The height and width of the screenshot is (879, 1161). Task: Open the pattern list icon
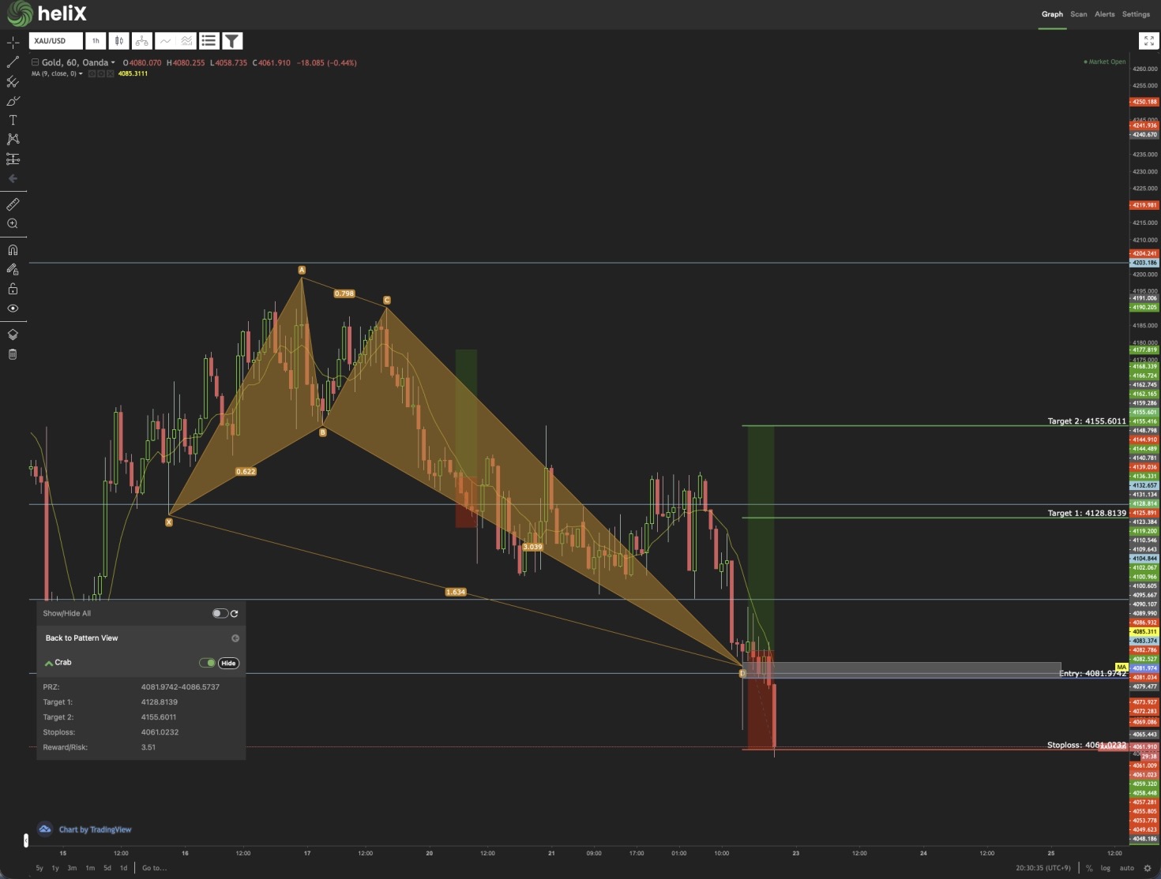(x=209, y=41)
